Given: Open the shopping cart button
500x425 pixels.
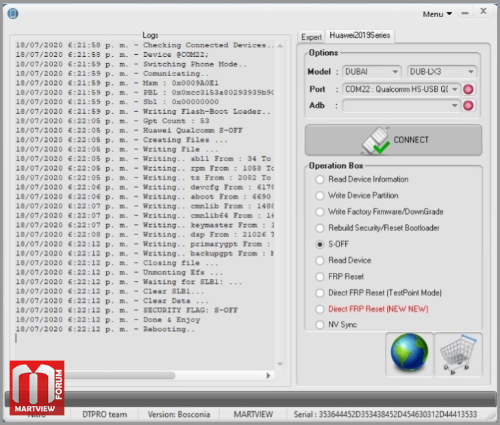Looking at the screenshot, I should click(x=458, y=354).
